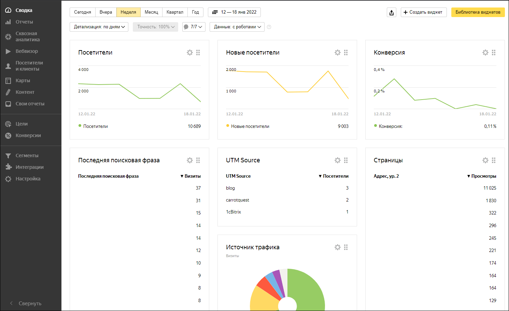Open the Данные: с роботами dropdown
The width and height of the screenshot is (509, 311).
click(237, 27)
